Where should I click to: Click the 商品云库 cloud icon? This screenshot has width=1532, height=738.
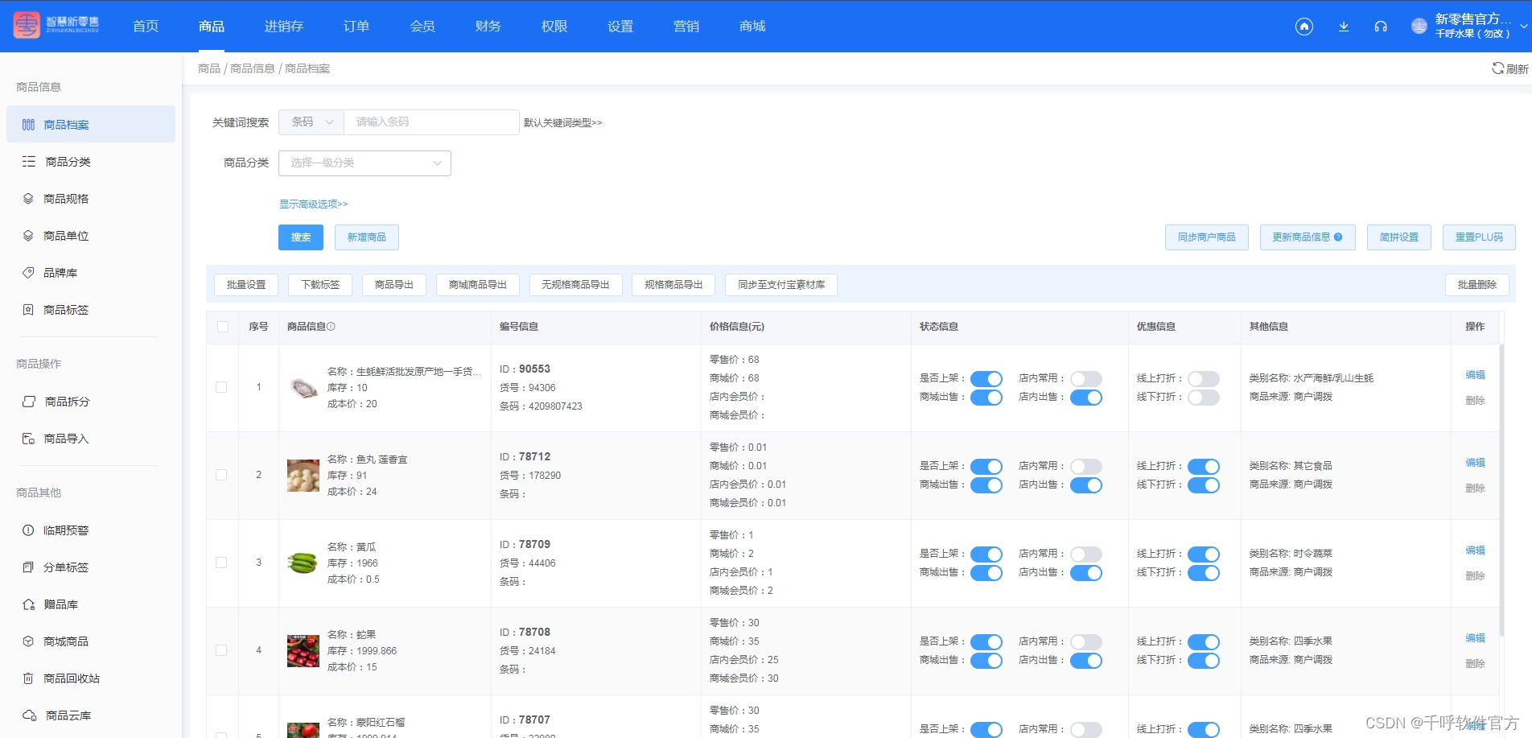[30, 715]
